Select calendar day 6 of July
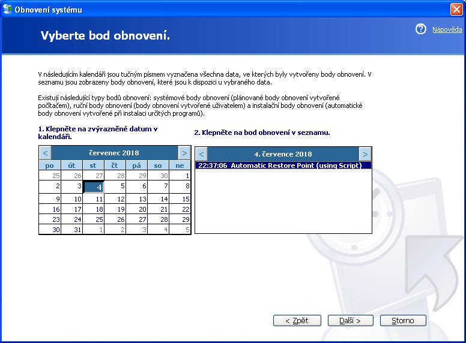Image resolution: width=466 pixels, height=343 pixels. point(137,186)
